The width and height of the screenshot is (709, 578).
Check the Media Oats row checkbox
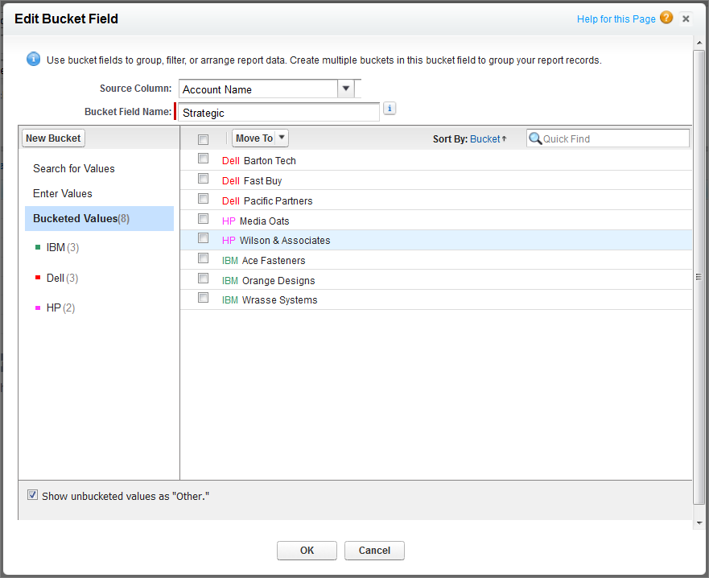click(203, 219)
